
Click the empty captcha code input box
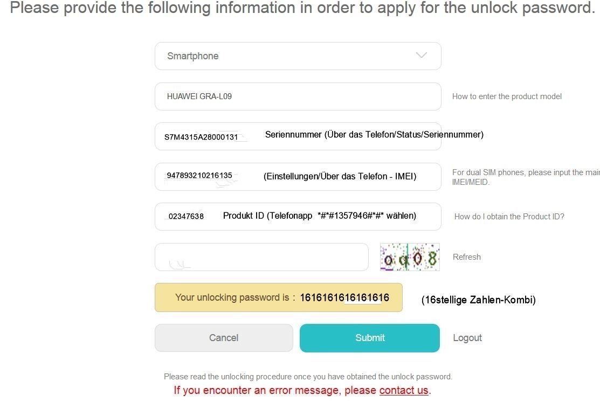(x=262, y=257)
